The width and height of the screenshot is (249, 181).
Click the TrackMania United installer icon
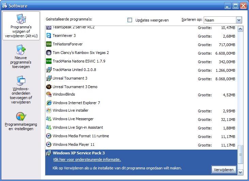coord(49,70)
